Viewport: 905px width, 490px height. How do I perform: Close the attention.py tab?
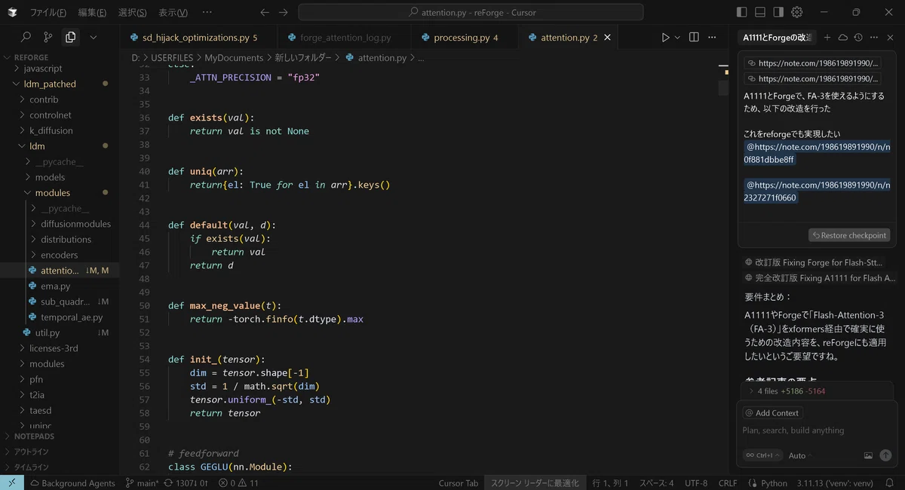click(x=607, y=37)
